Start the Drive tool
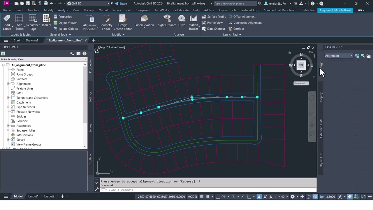373x210 pixels. 182,21
